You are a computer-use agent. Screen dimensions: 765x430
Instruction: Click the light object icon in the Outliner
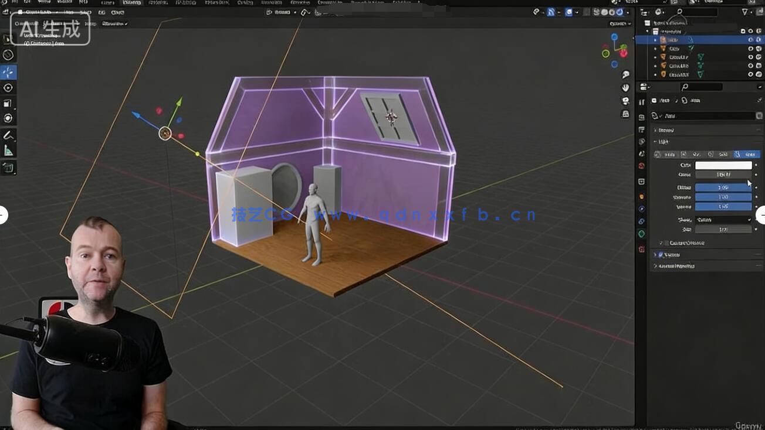click(664, 40)
